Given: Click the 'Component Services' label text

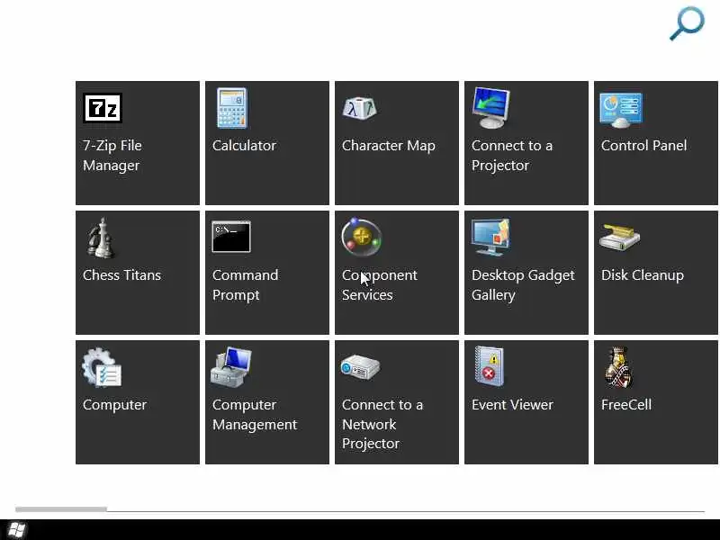Looking at the screenshot, I should (x=380, y=284).
